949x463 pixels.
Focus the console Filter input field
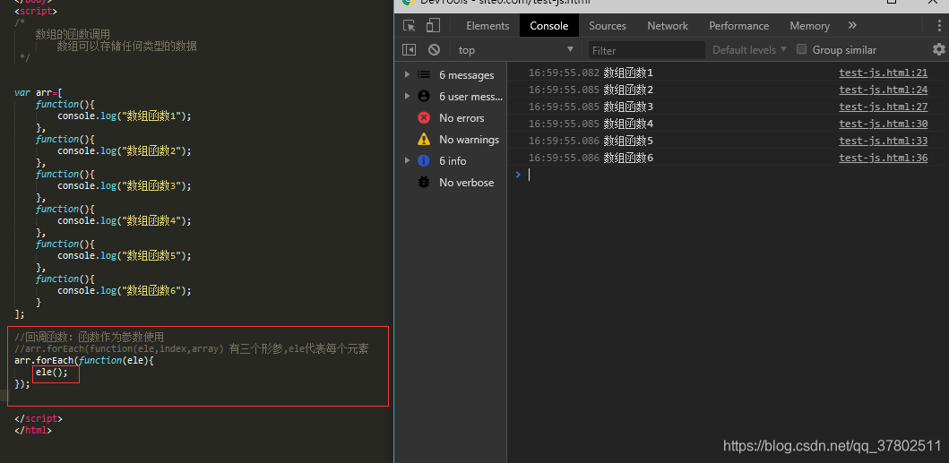[x=646, y=50]
